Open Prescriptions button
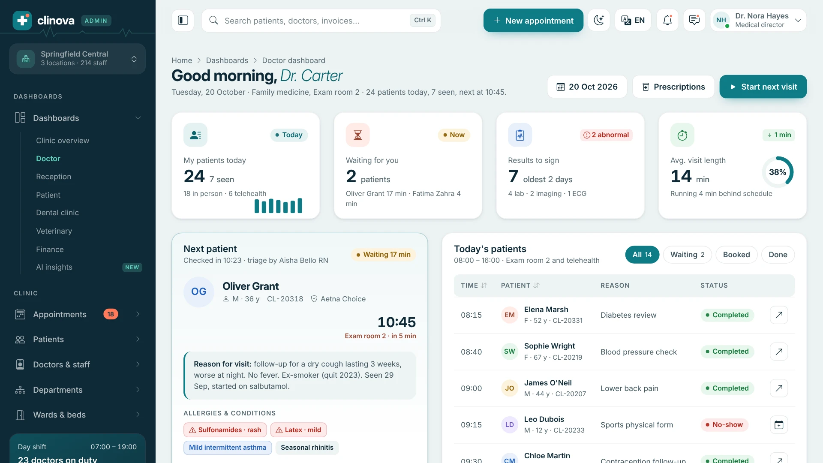Image resolution: width=823 pixels, height=463 pixels. tap(673, 87)
